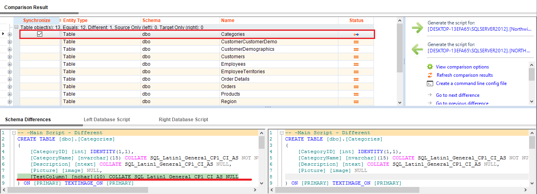
Task: Click the equal status icon for CustomerCustomerDemo
Action: click(356, 42)
